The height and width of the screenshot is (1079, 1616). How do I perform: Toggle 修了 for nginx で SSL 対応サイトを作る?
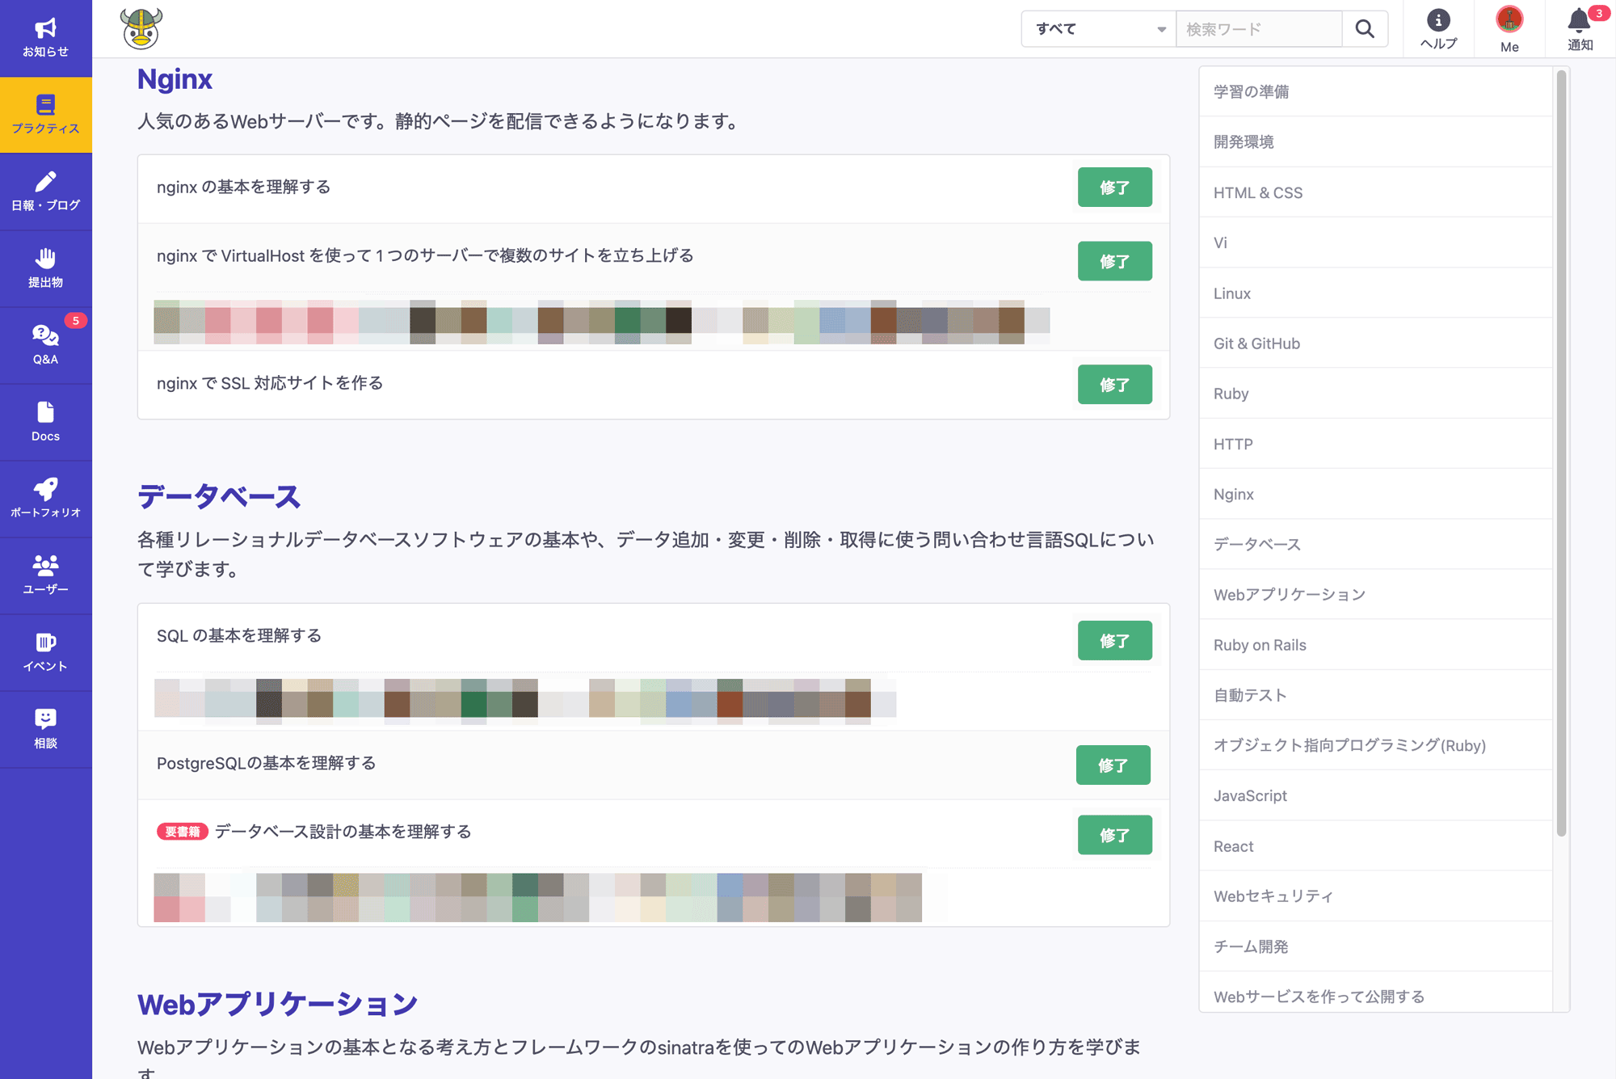[1114, 385]
